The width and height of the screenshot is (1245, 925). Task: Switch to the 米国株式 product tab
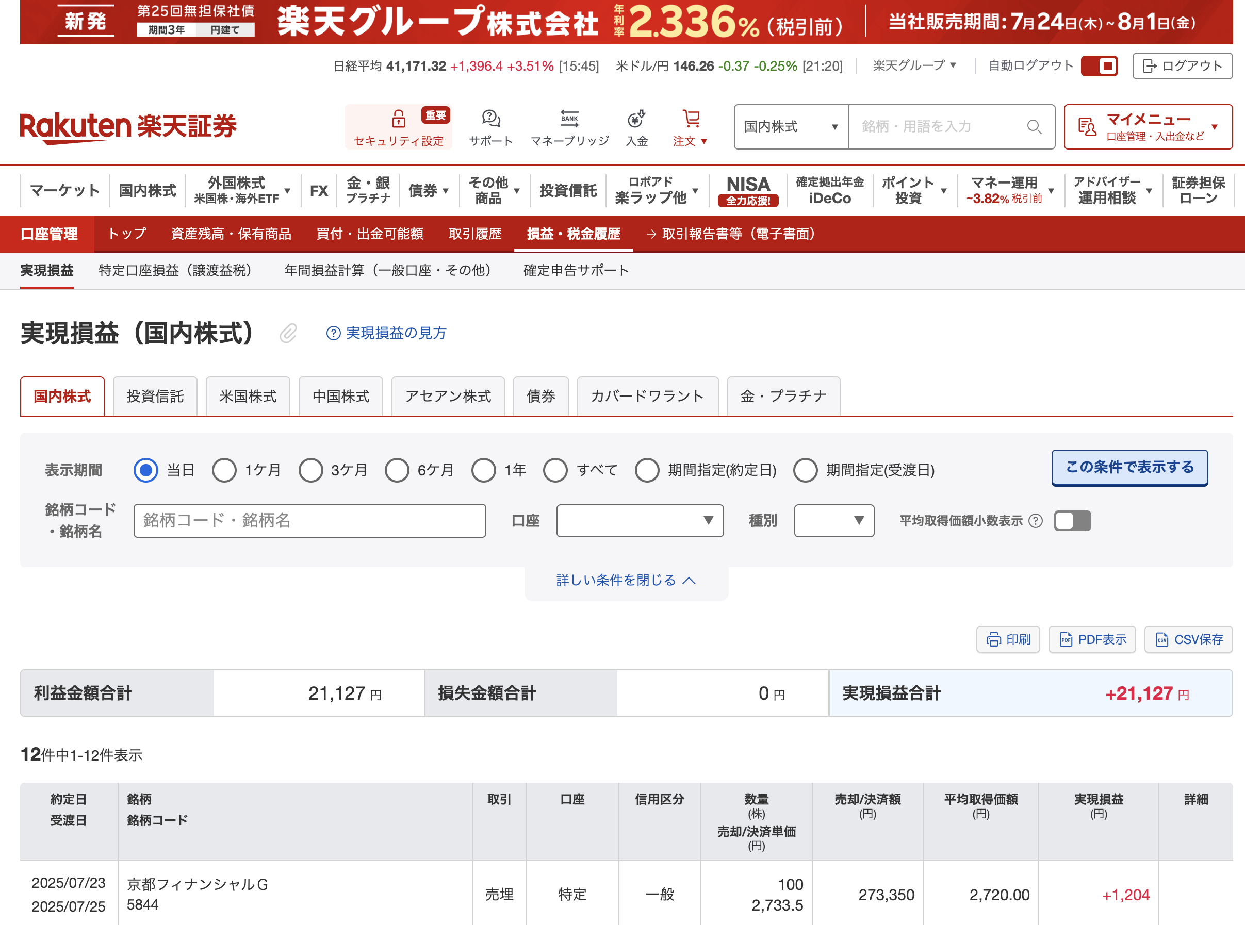coord(248,397)
